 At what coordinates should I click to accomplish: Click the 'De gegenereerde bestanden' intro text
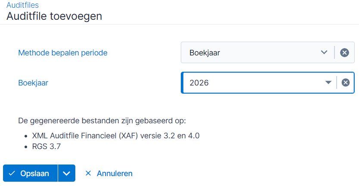pyautogui.click(x=102, y=121)
